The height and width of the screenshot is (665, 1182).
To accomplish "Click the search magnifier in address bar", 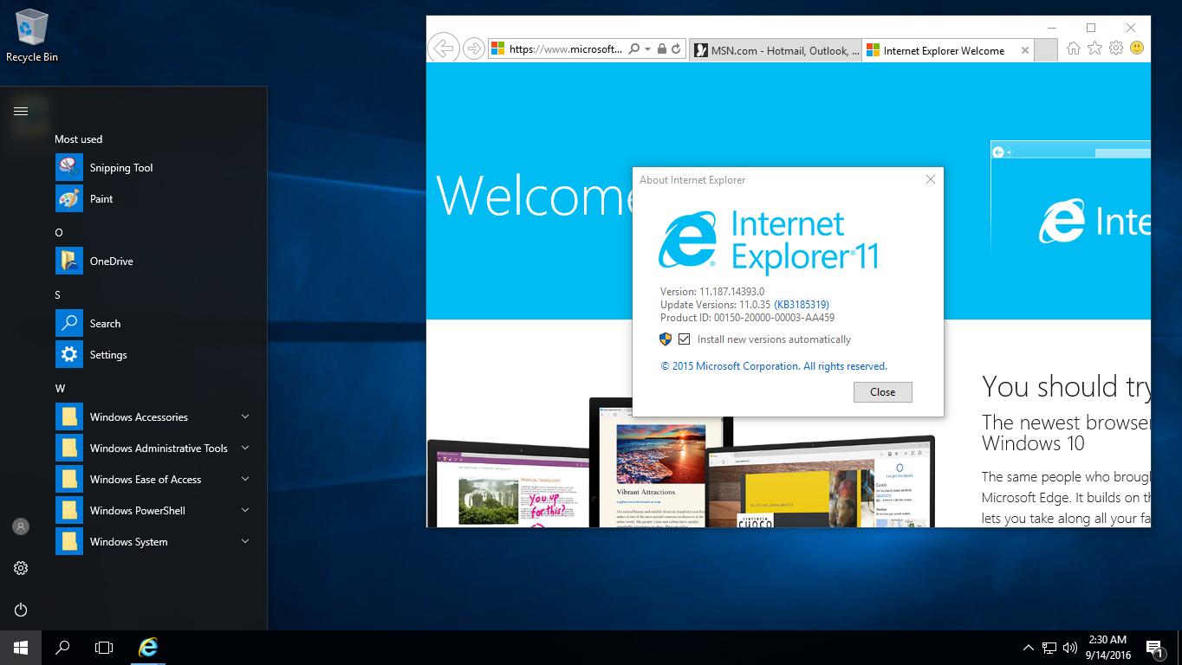I will click(x=634, y=49).
